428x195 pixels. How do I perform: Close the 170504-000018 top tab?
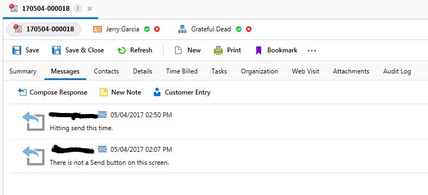[89, 9]
